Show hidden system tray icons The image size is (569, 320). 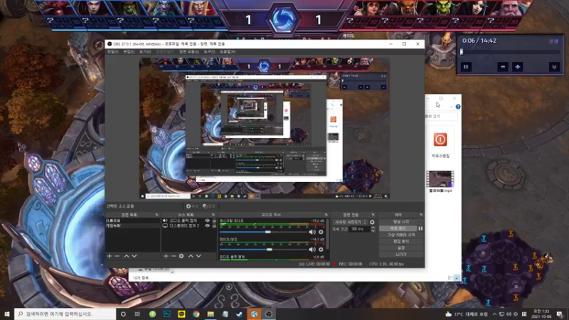(494, 314)
